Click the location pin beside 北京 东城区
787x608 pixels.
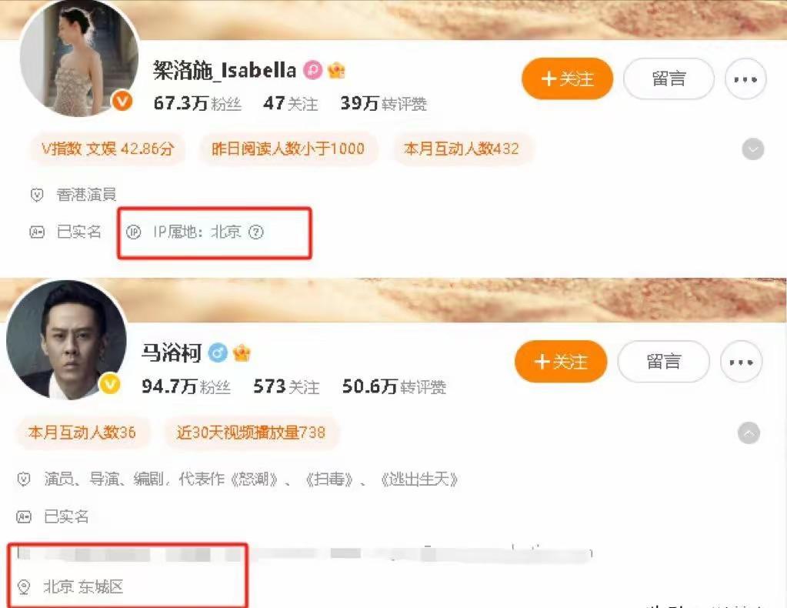(x=24, y=586)
